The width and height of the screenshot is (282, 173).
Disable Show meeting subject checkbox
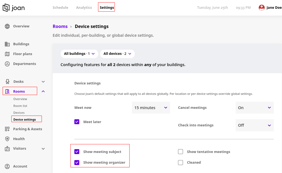[x=77, y=152]
